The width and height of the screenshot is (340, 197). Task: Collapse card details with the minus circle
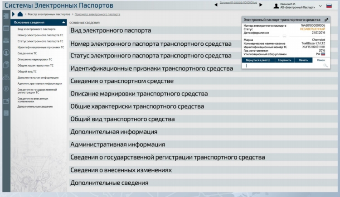pyautogui.click(x=285, y=36)
